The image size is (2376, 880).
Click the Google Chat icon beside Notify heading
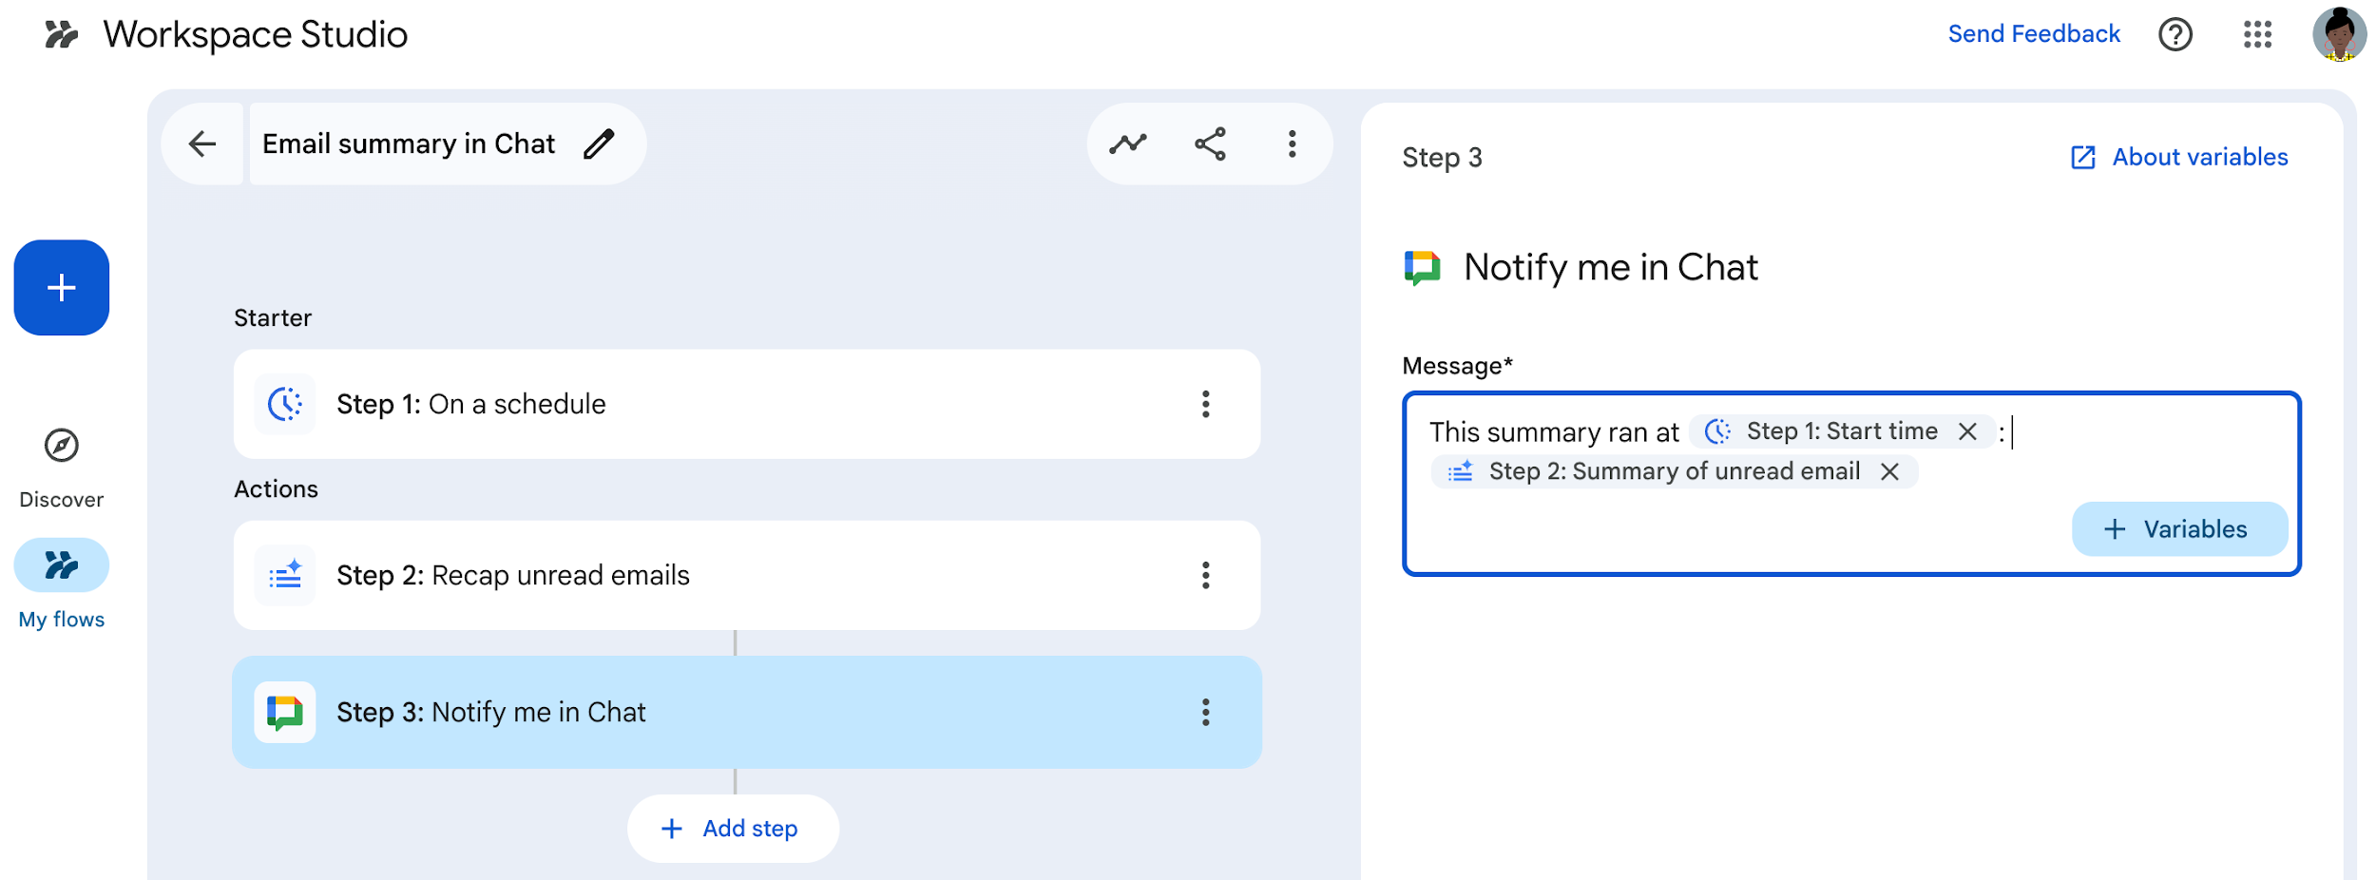(x=1422, y=268)
